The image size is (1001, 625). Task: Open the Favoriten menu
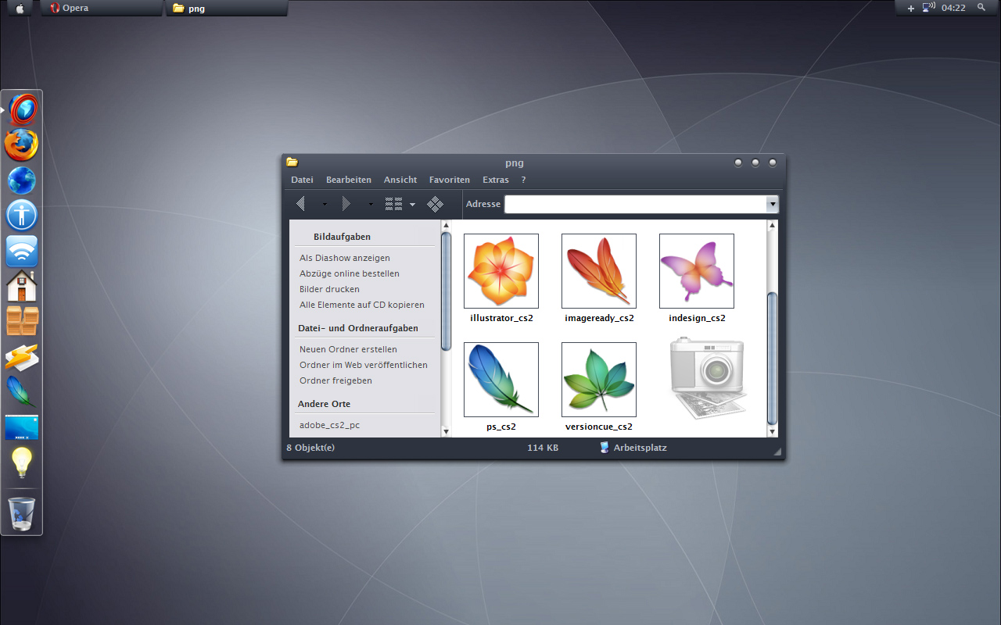coord(450,180)
